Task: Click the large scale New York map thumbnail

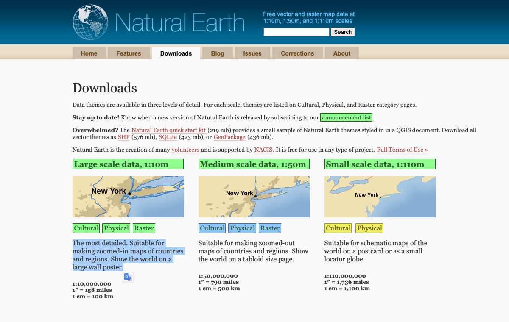Action: [x=128, y=197]
